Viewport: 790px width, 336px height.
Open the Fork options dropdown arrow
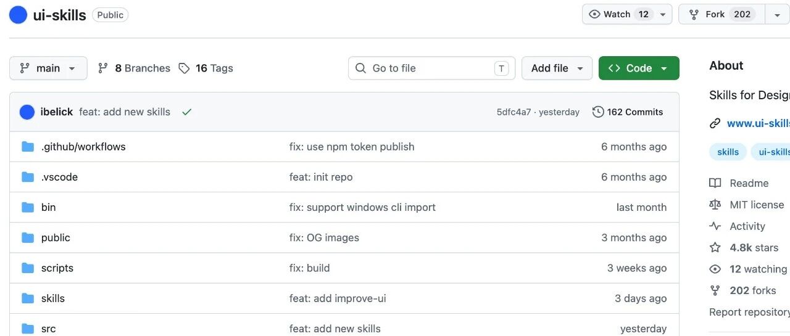(x=777, y=14)
